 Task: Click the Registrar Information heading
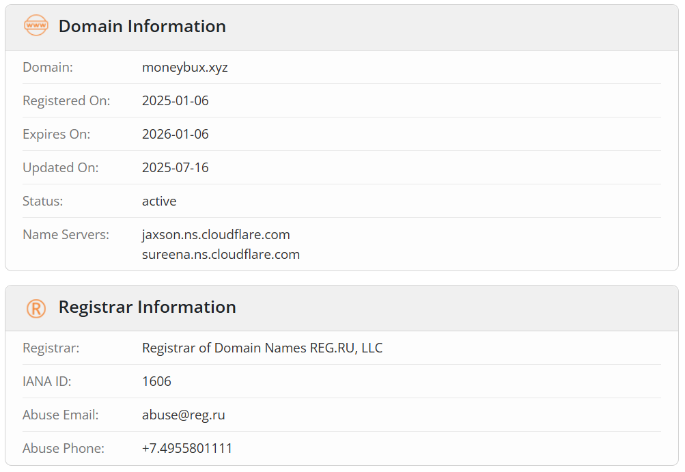pyautogui.click(x=148, y=307)
